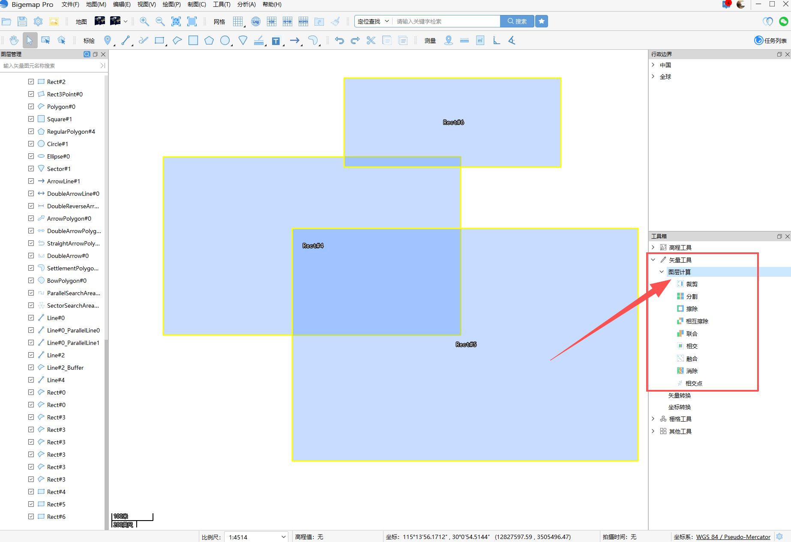The image size is (791, 542).
Task: Select the Rect#6 label on the map
Action: coord(453,123)
